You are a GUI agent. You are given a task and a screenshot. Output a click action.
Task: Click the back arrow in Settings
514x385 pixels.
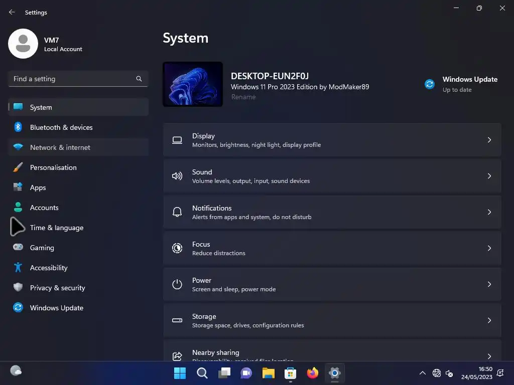point(12,12)
